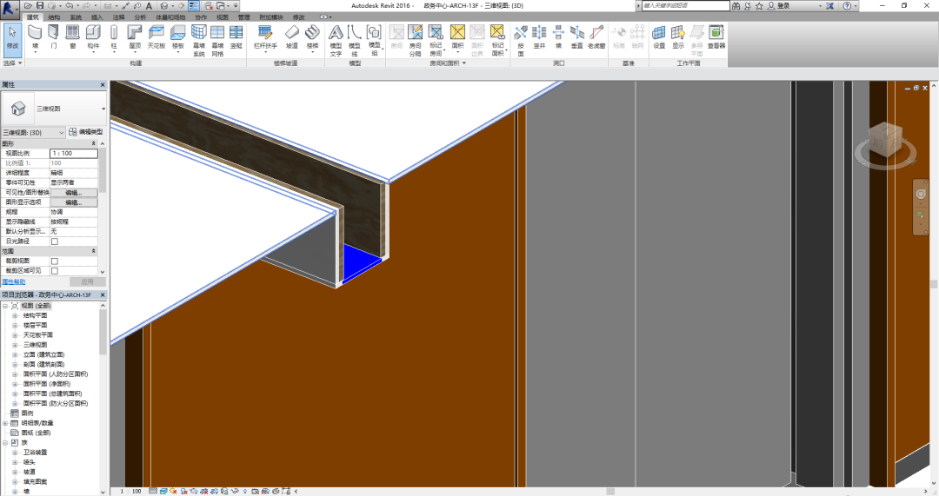Select the 老虎窗 (Dormer) opening tool

point(596,37)
